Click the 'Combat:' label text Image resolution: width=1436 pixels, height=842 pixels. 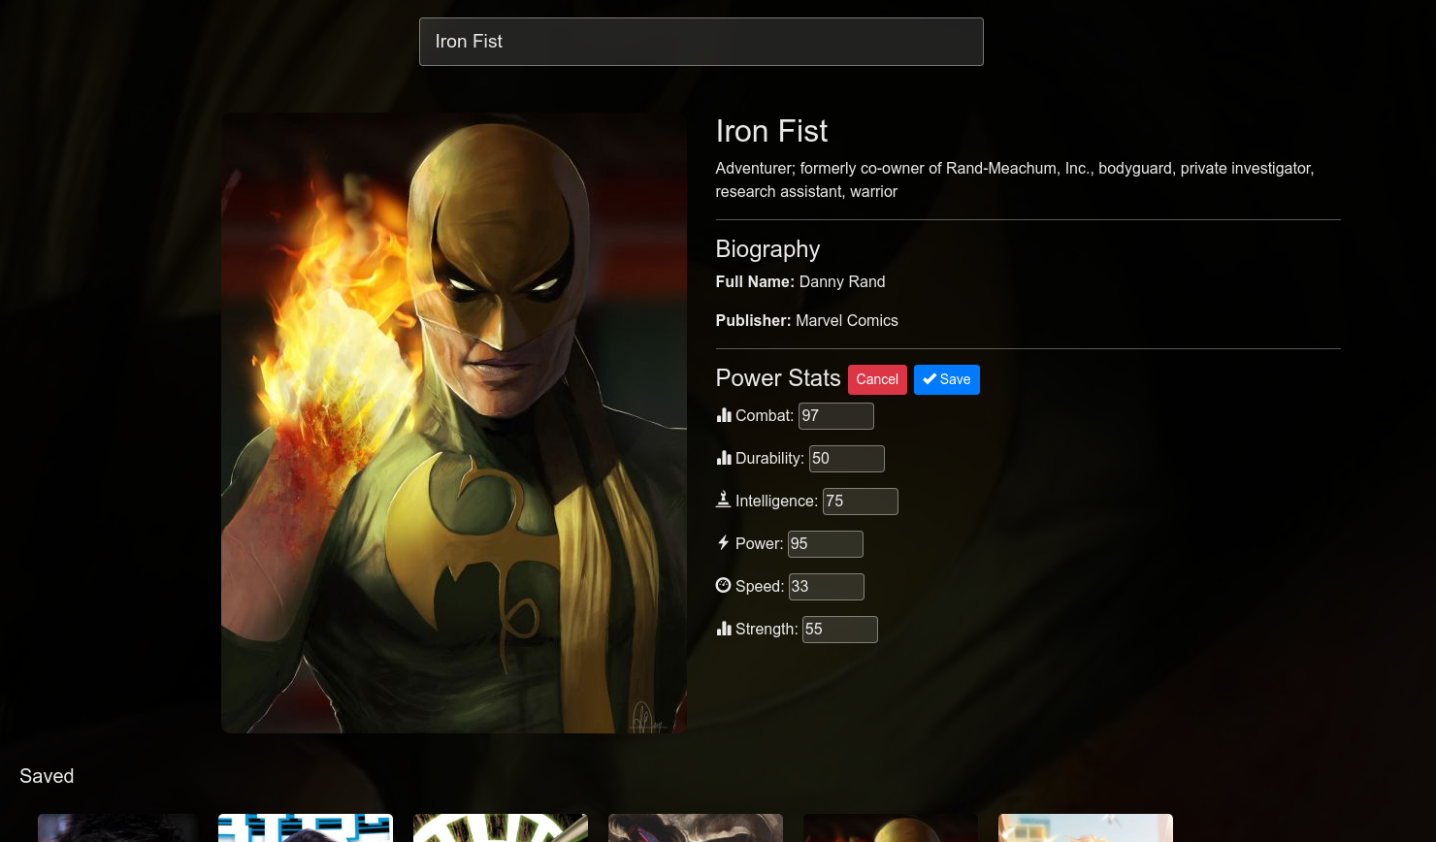coord(765,415)
